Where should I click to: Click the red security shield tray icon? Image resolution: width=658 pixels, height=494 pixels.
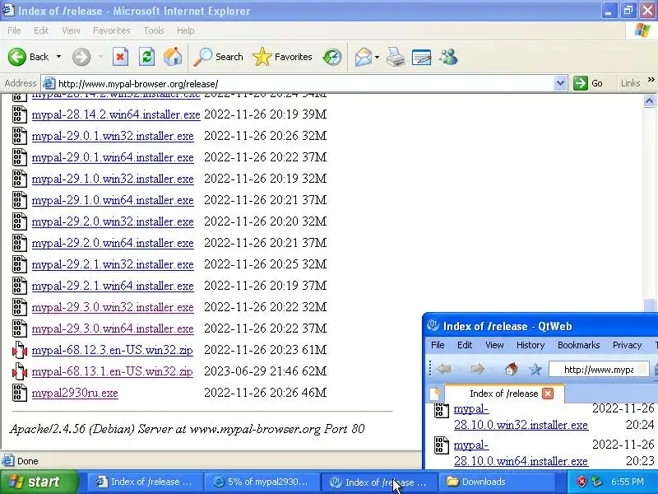click(x=582, y=482)
